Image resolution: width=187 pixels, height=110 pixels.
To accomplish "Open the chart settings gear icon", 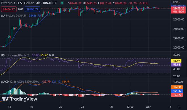I will tap(179, 107).
